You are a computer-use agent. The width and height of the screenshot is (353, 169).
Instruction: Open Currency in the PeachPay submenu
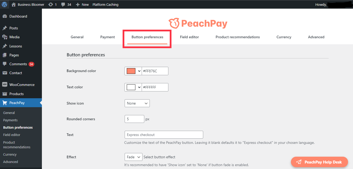(10, 154)
